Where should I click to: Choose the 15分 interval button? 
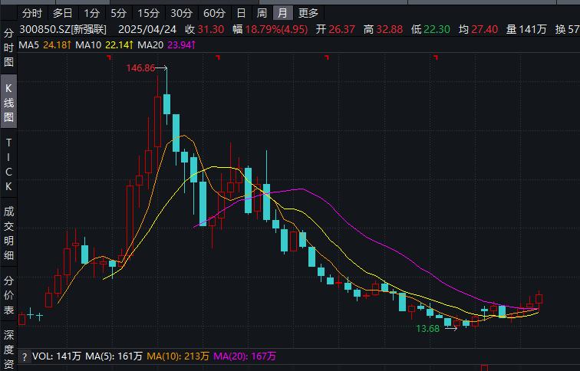click(x=147, y=13)
